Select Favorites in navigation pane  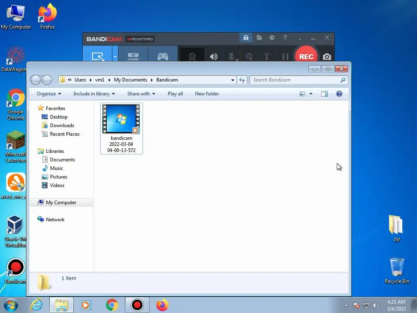(55, 108)
